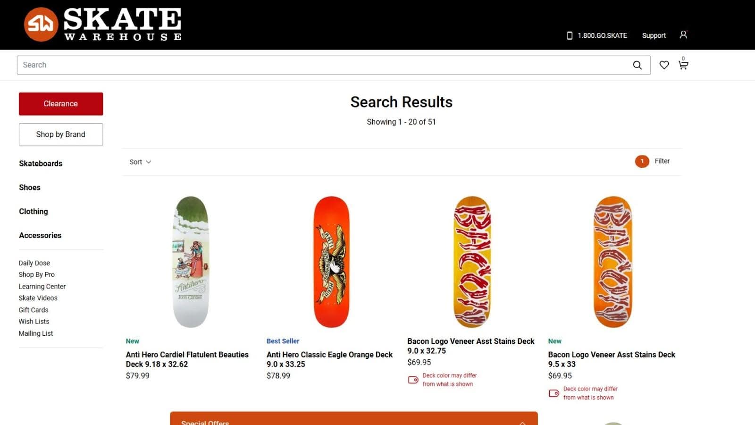Screen dimensions: 755x425
Task: Open the shopping cart
Action: 683,66
